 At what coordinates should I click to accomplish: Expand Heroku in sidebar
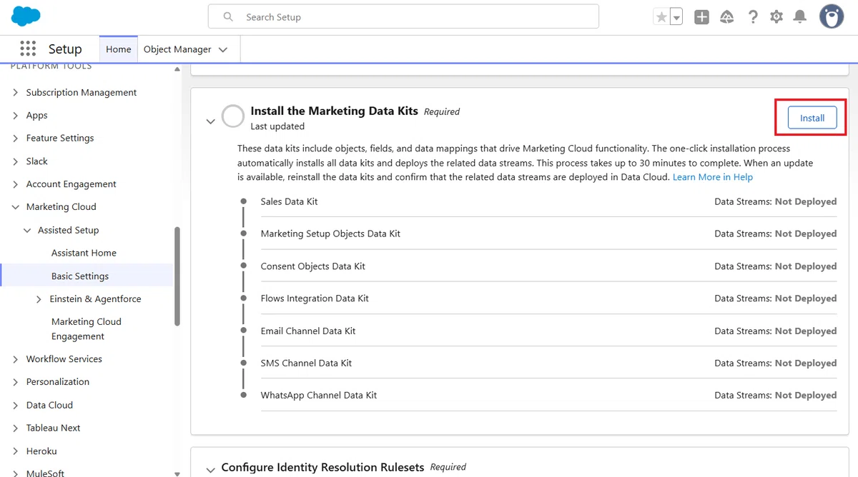tap(16, 451)
